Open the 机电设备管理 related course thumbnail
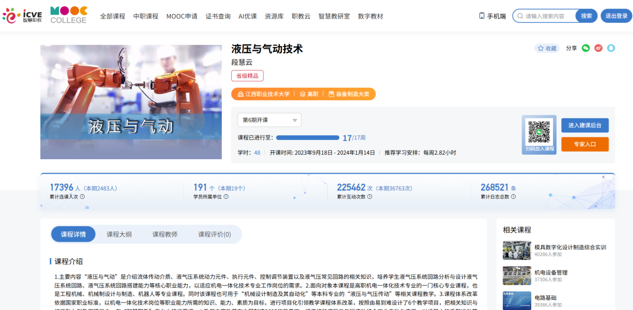633x310 pixels. [x=517, y=276]
